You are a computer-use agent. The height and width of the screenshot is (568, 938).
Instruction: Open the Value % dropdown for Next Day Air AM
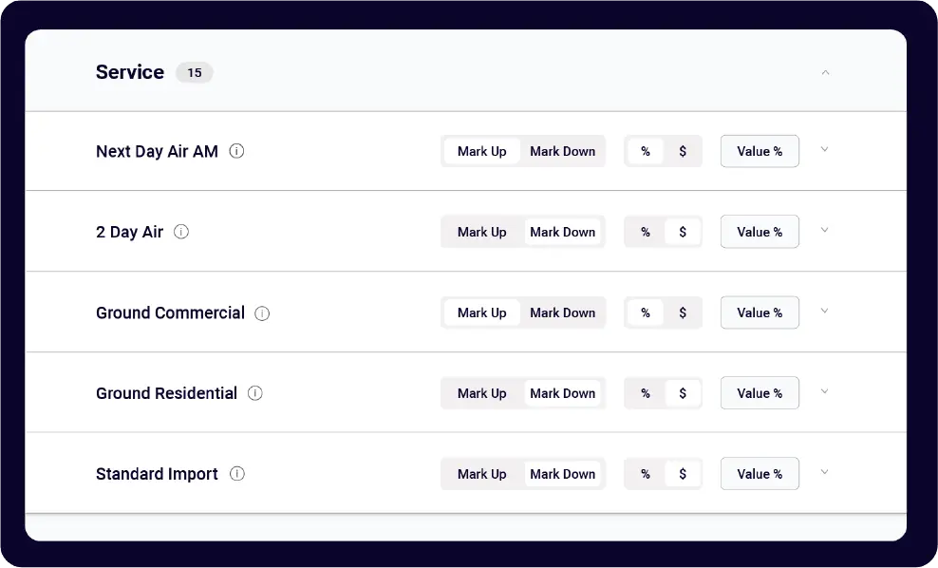(x=760, y=151)
